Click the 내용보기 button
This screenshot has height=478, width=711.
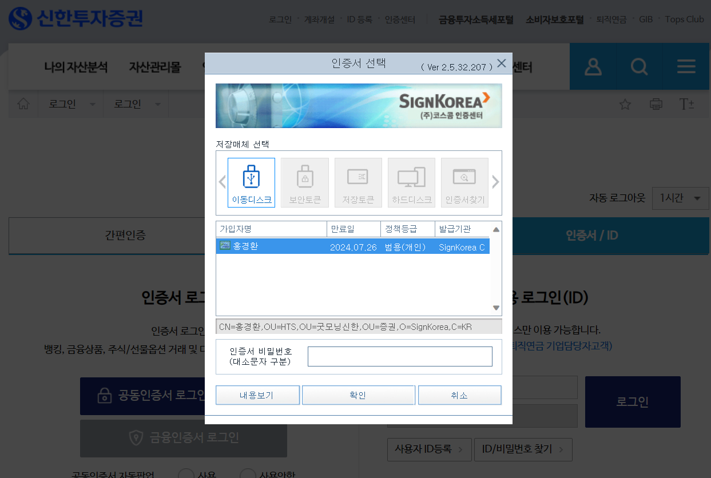[257, 395]
